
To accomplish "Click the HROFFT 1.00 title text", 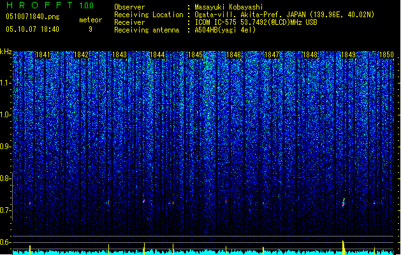I will point(50,5).
